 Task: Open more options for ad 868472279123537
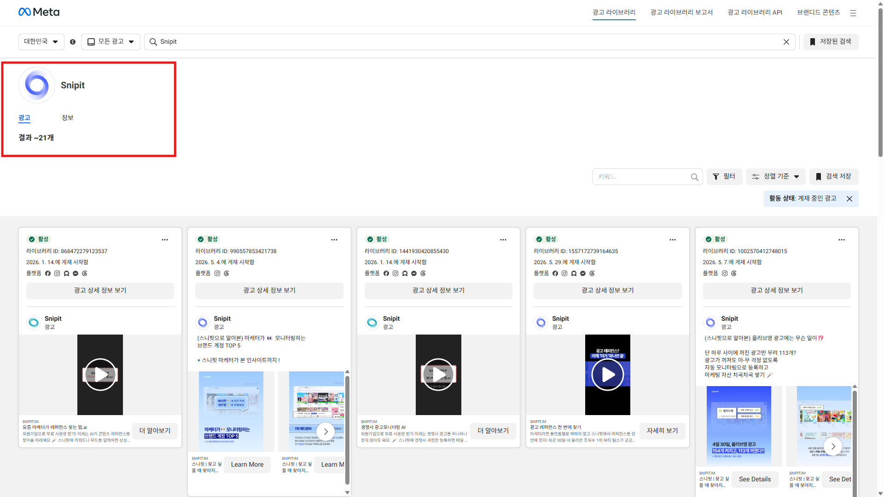point(165,240)
